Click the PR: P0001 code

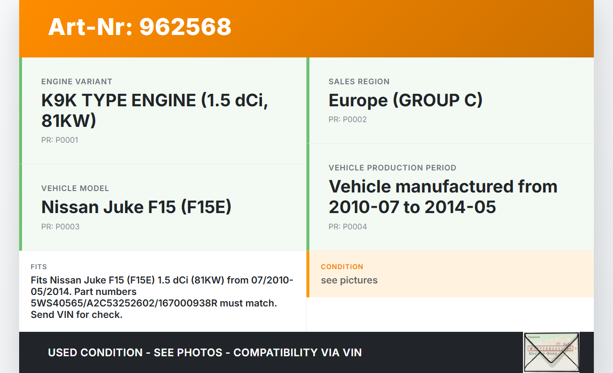click(59, 140)
